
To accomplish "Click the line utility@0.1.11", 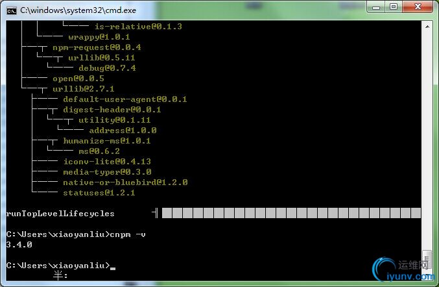I will point(115,120).
